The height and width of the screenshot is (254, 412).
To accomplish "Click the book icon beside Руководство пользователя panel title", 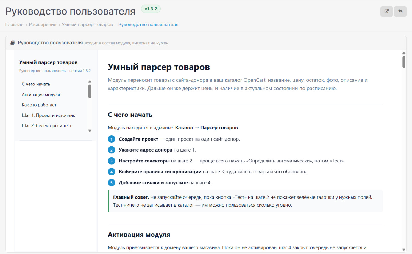I will (13, 43).
